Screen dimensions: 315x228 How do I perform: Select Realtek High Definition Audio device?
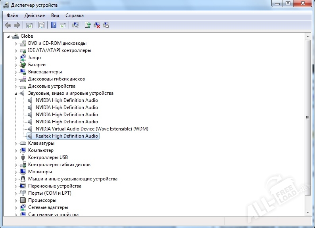tap(67, 136)
